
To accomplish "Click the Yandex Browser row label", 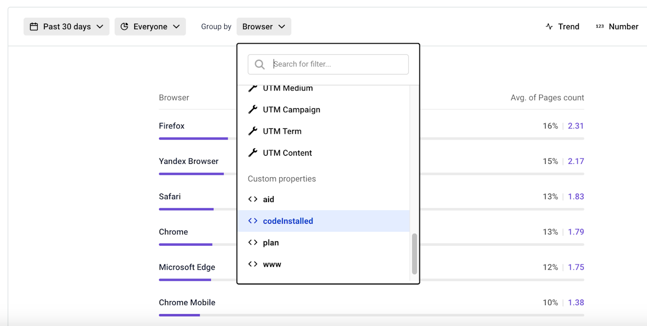I will (189, 161).
